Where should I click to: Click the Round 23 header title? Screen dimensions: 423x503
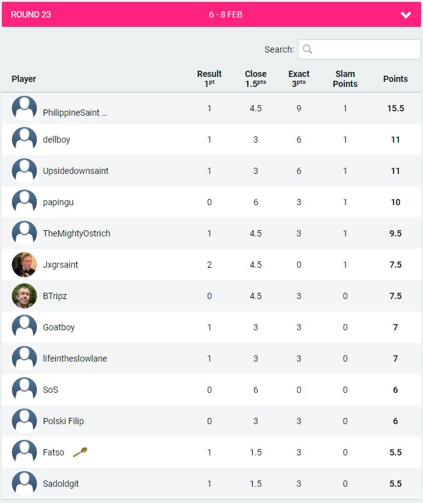pyautogui.click(x=31, y=14)
